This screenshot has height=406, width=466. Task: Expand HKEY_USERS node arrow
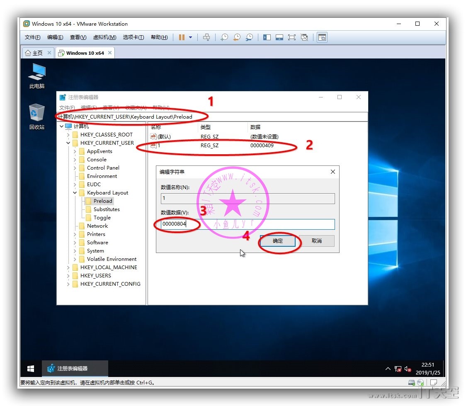[68, 276]
